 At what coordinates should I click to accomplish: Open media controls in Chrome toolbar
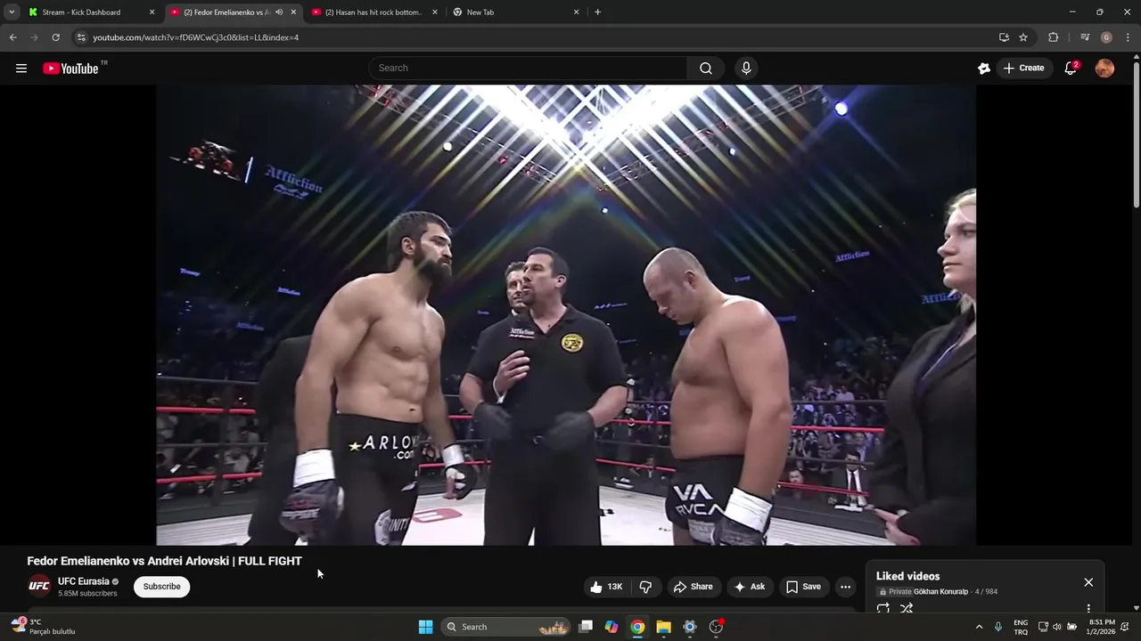pos(1085,37)
